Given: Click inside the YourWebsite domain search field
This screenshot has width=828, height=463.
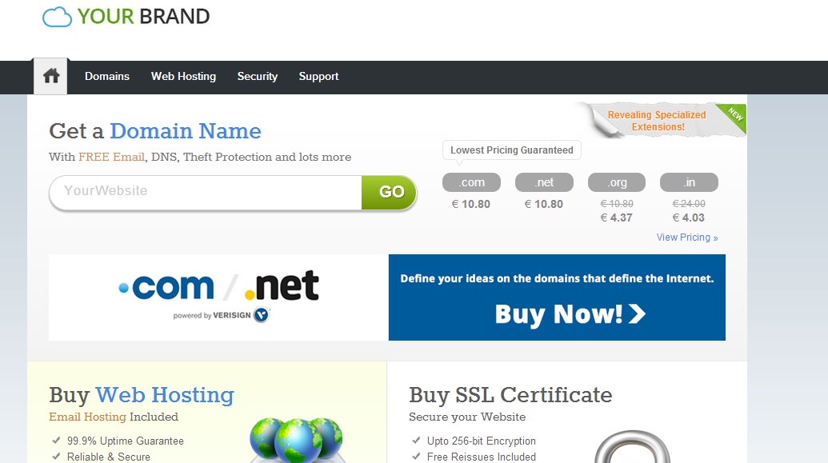Looking at the screenshot, I should [200, 192].
